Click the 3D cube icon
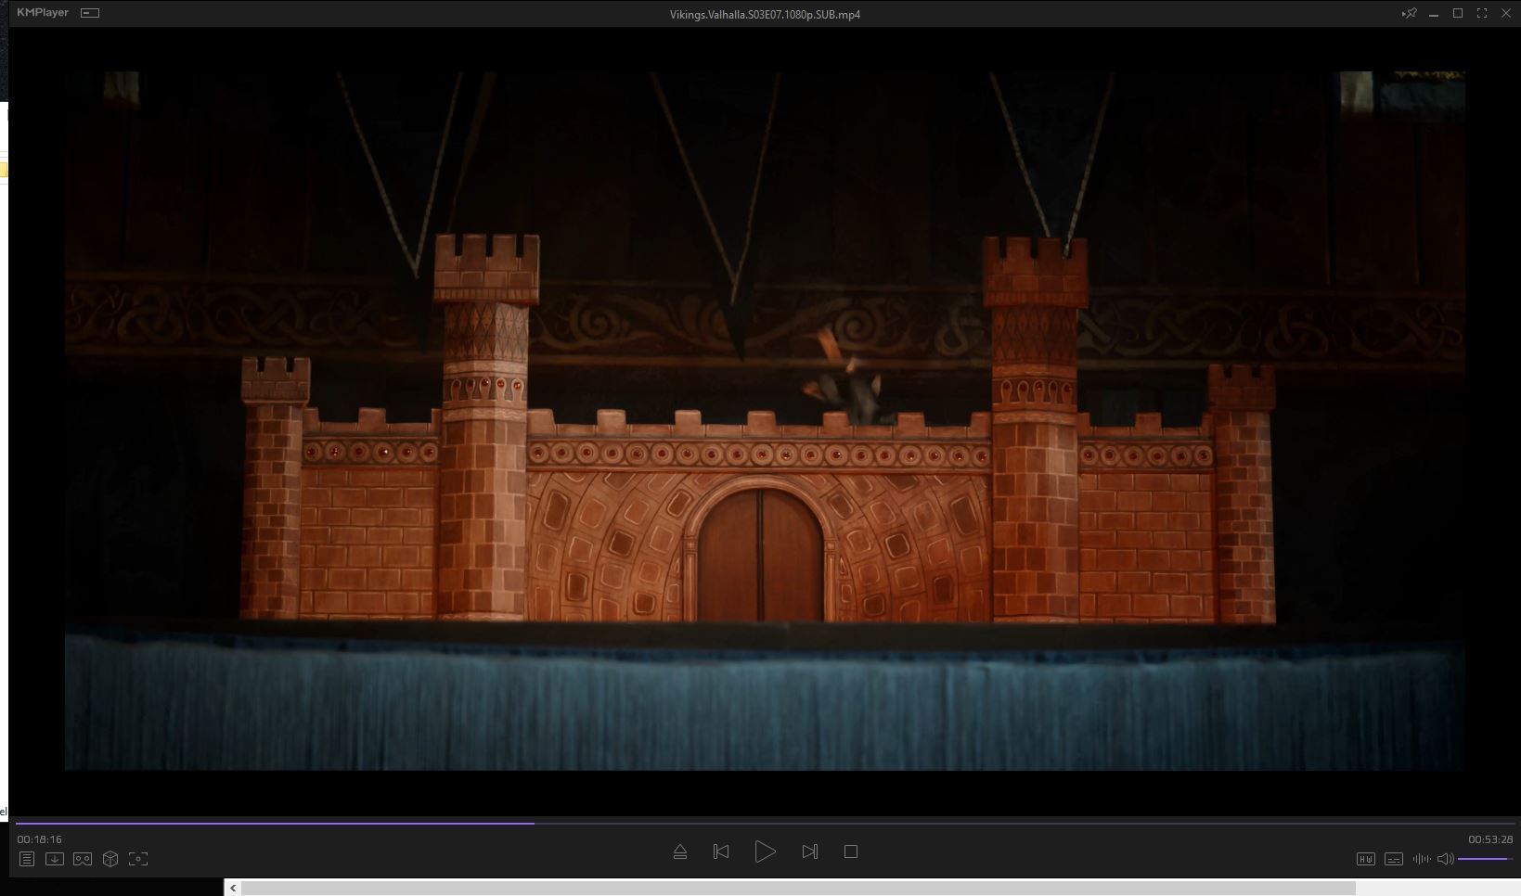 click(110, 859)
